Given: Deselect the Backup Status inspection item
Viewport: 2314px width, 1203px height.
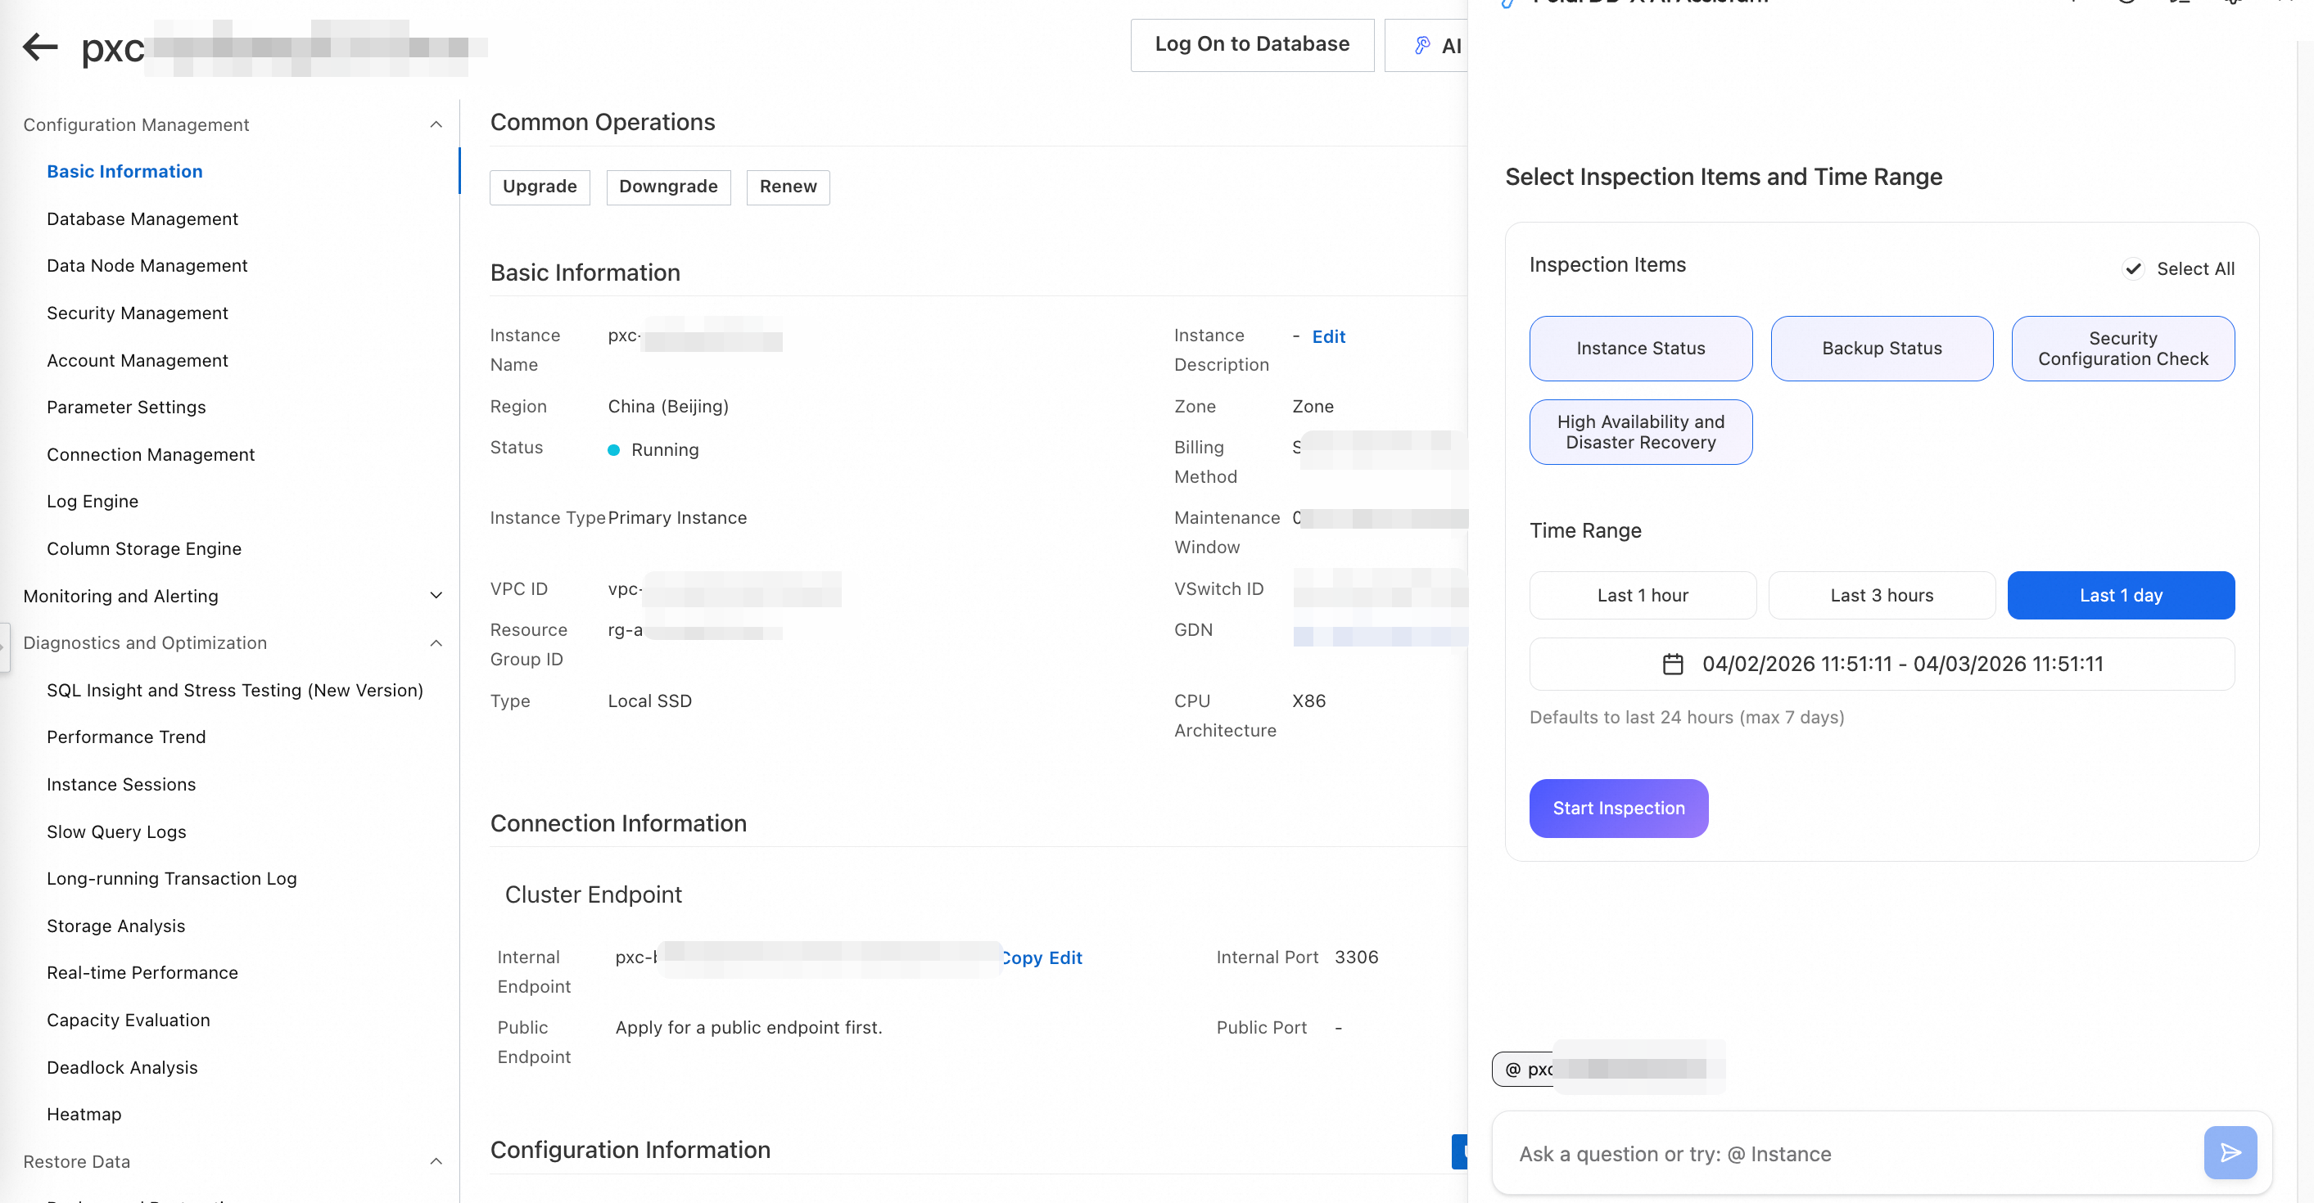Looking at the screenshot, I should 1881,349.
